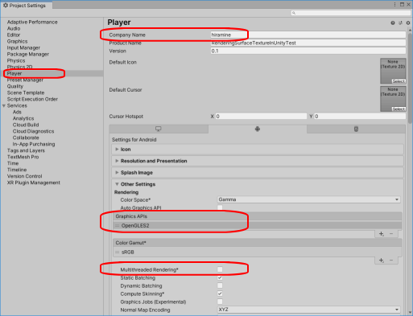This screenshot has width=413, height=316.
Task: Add a new Graphics API entry
Action: click(382, 234)
